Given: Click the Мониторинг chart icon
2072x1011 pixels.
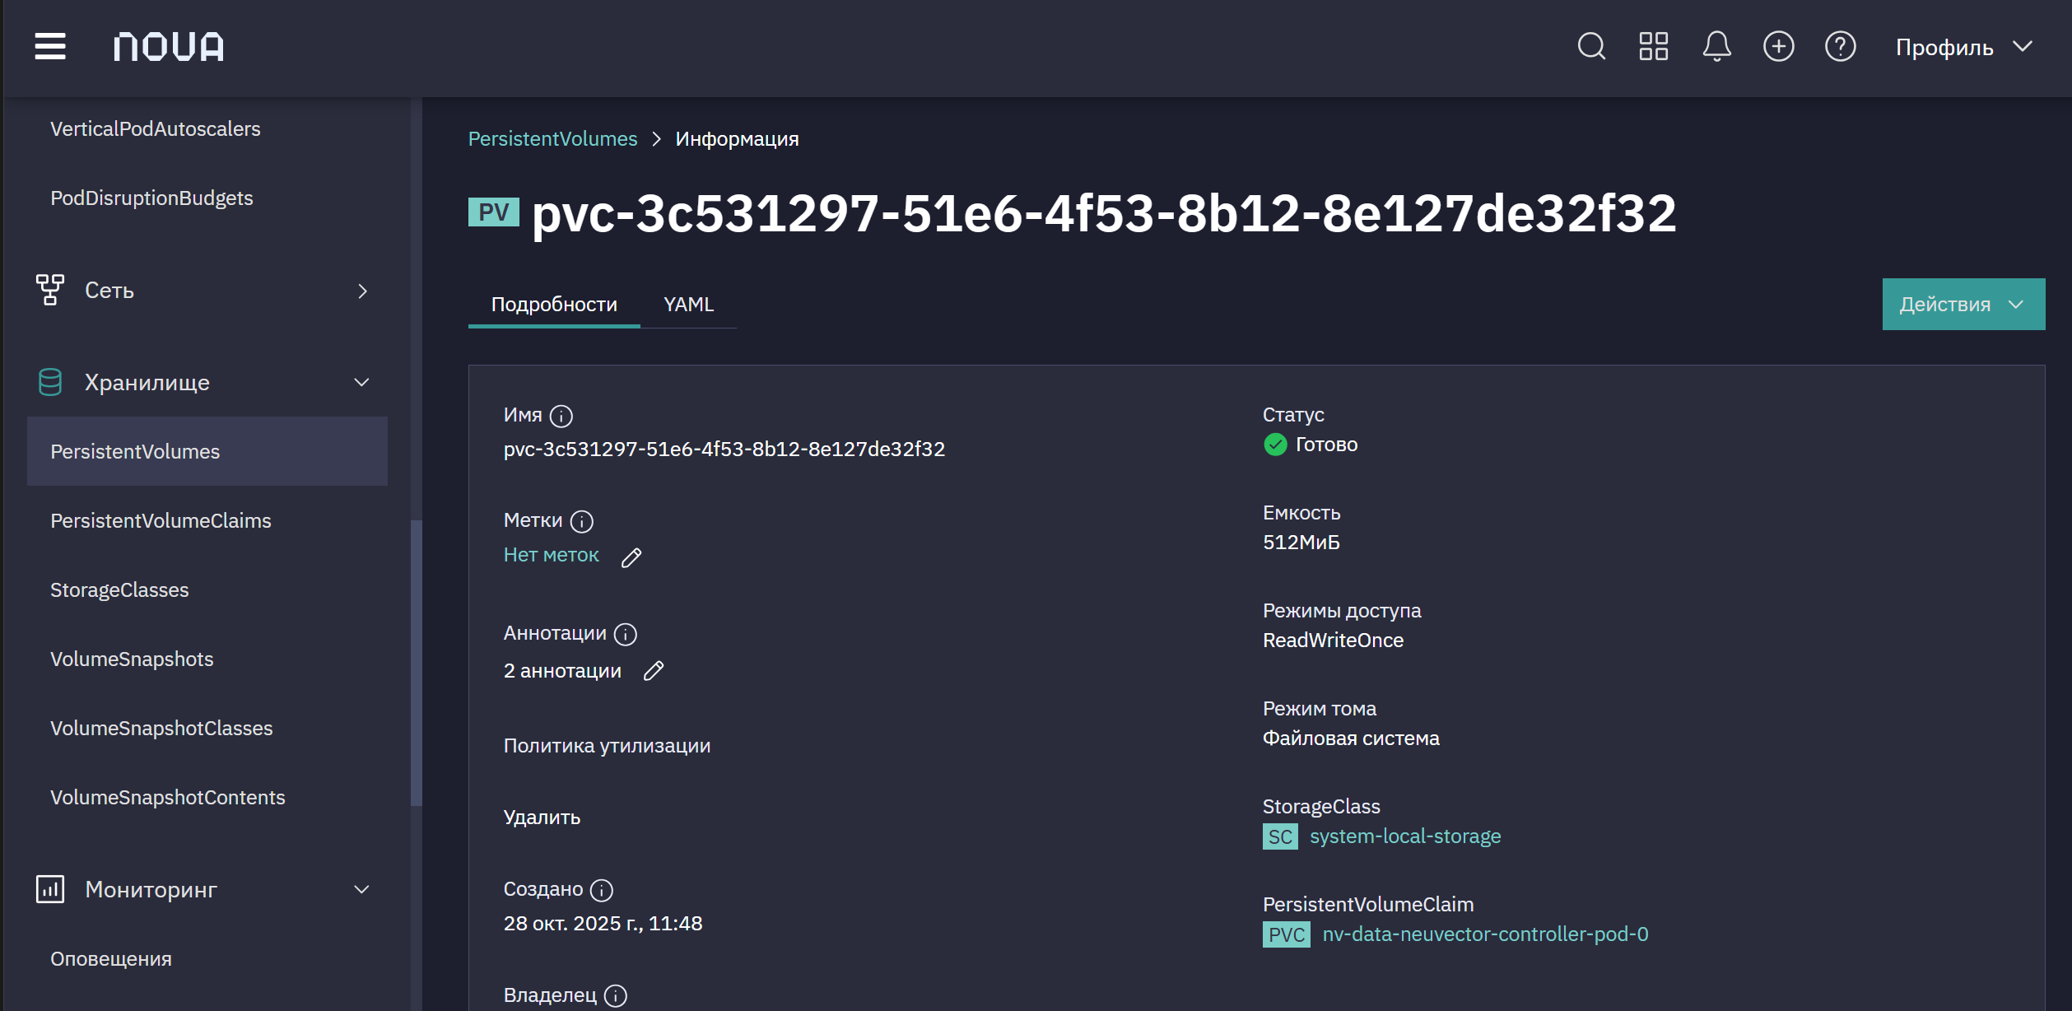Looking at the screenshot, I should [50, 889].
